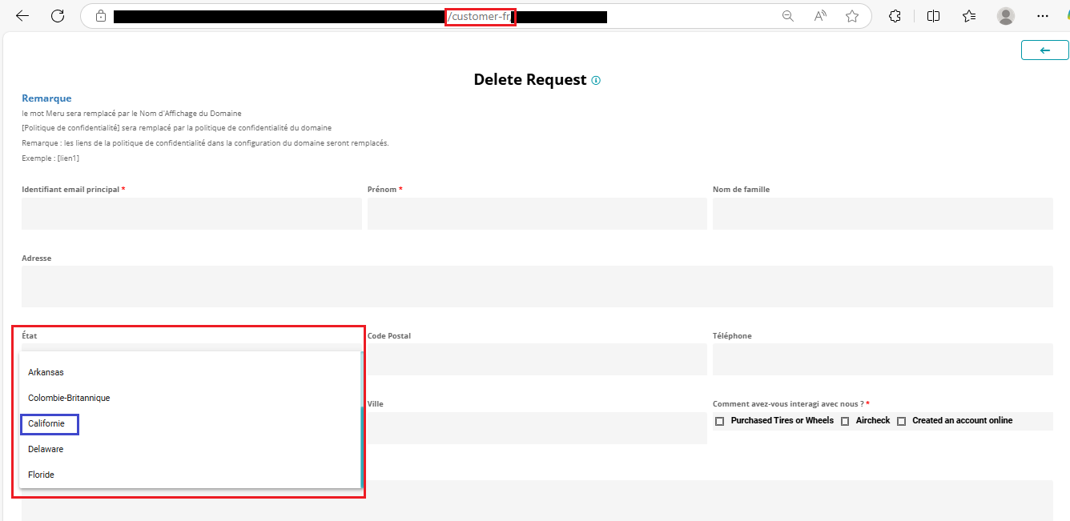
Task: Focus the Ville input field
Action: [x=537, y=428]
